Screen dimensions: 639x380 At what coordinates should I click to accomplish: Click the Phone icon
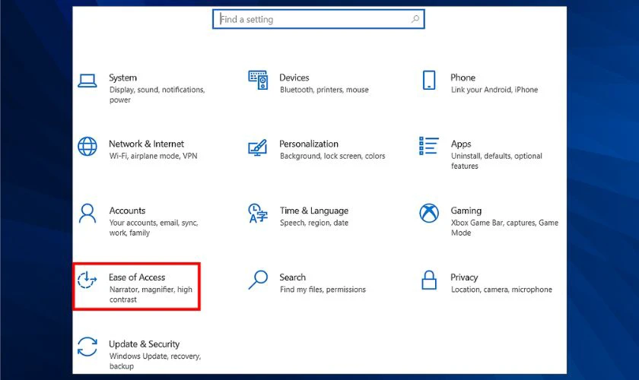[429, 80]
